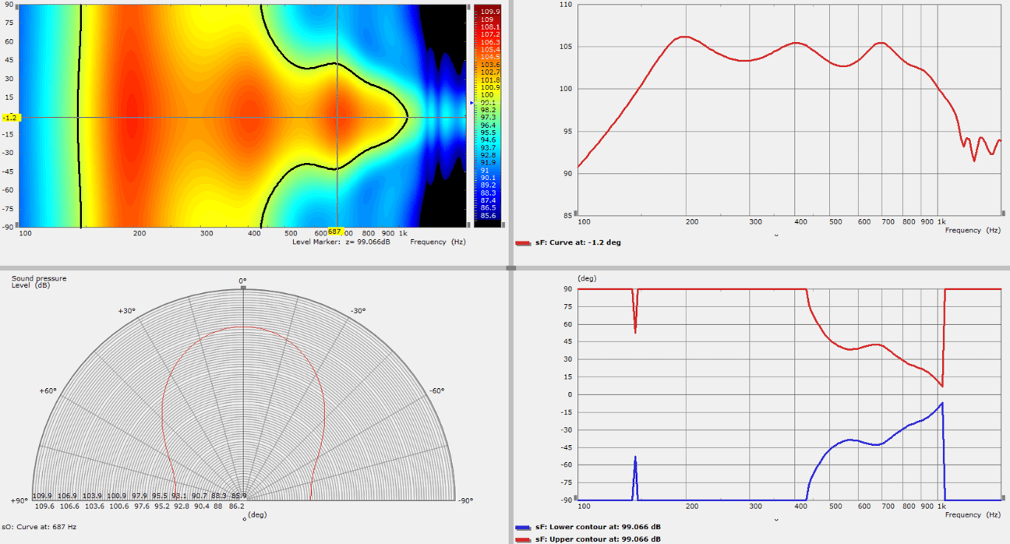Click the "sO: Curve at: 687 Hz" label

39,527
